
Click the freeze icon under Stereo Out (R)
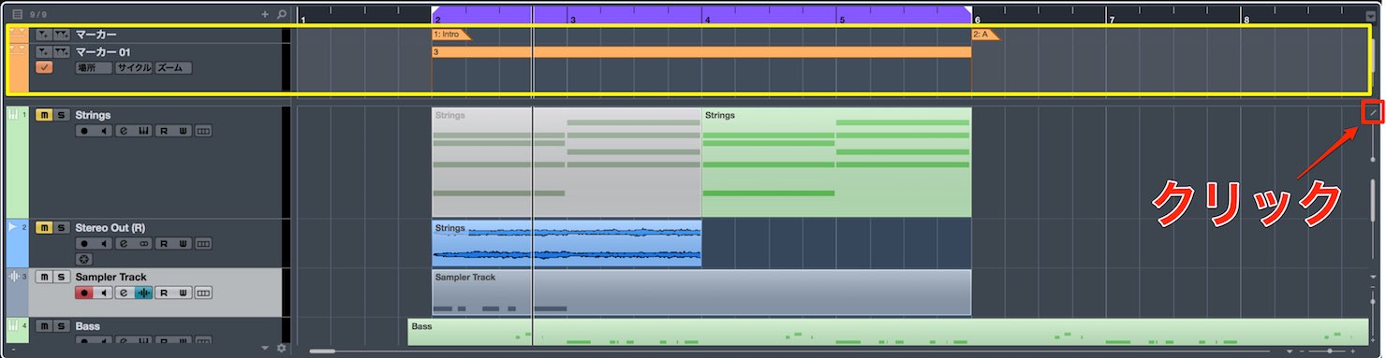84,259
